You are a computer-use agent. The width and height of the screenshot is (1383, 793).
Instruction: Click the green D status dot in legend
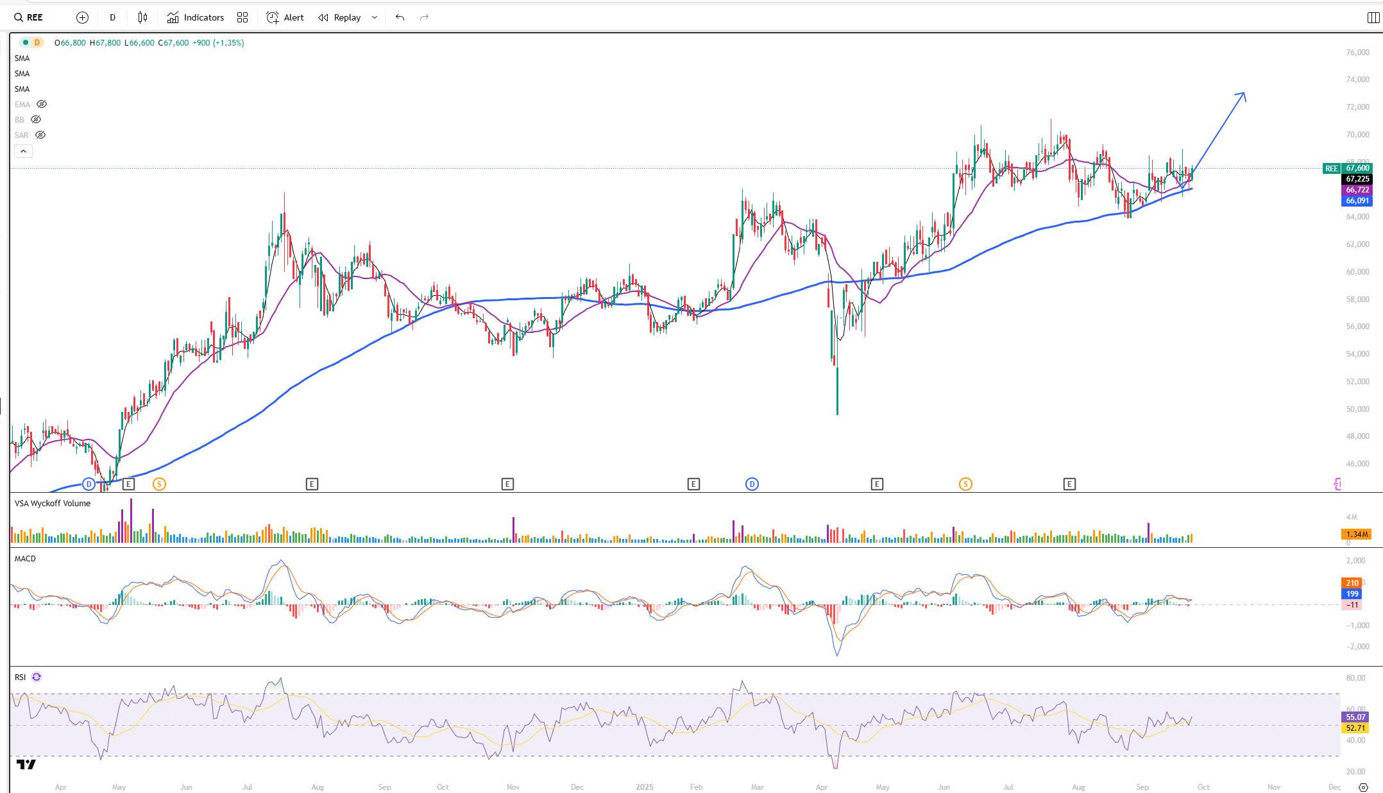25,42
